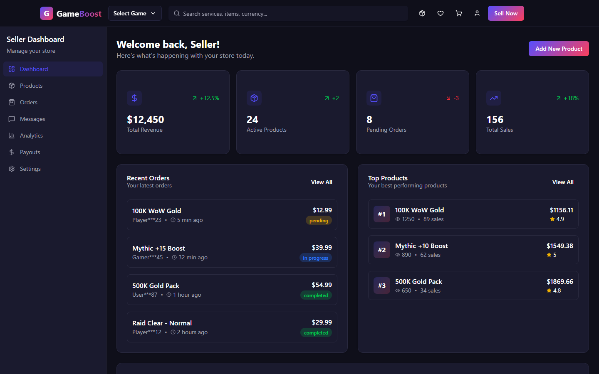Open Payouts in the sidebar
The image size is (599, 374).
(53, 152)
